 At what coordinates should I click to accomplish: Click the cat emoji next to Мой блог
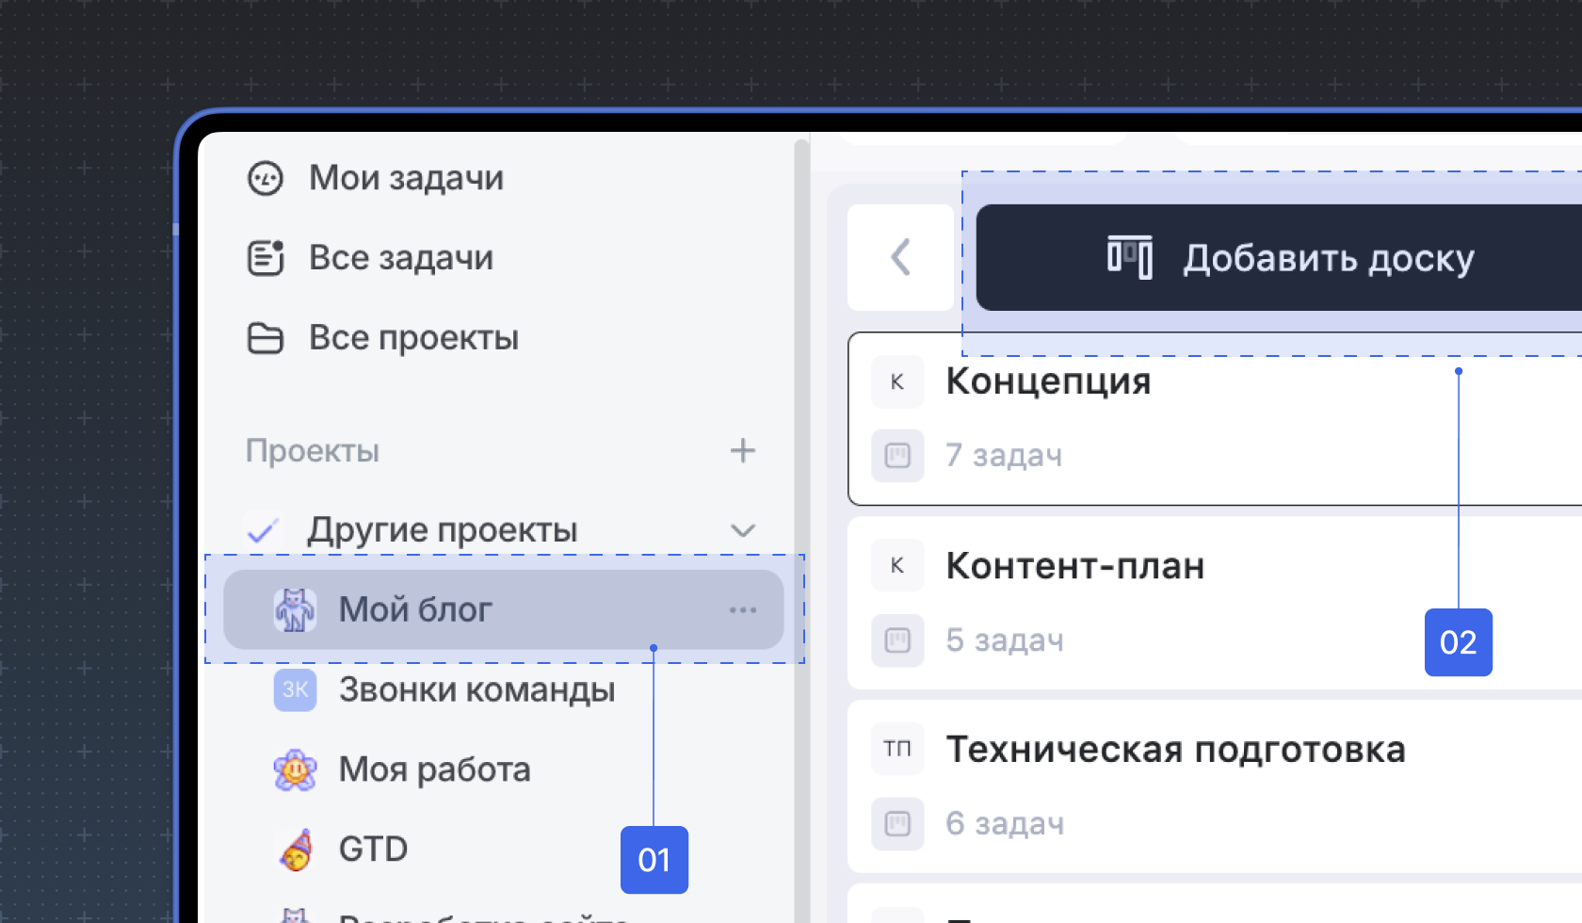[x=294, y=609]
